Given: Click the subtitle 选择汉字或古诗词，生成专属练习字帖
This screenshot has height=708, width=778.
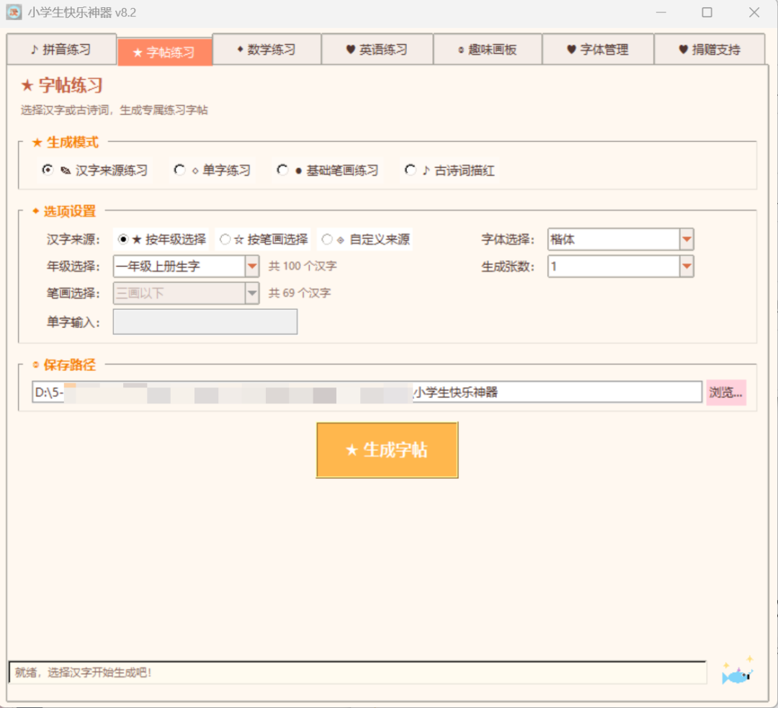Looking at the screenshot, I should tap(114, 110).
